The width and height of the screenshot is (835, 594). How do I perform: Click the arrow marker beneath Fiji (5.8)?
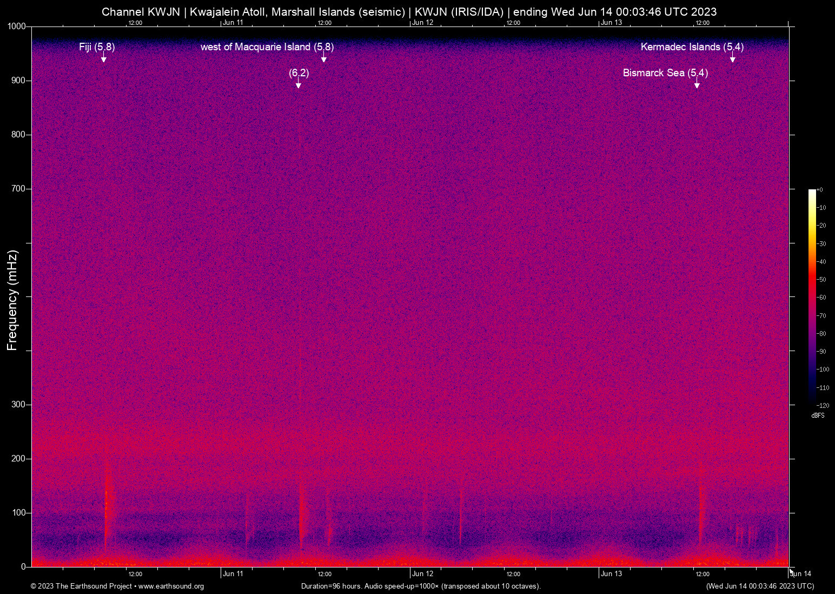point(104,59)
